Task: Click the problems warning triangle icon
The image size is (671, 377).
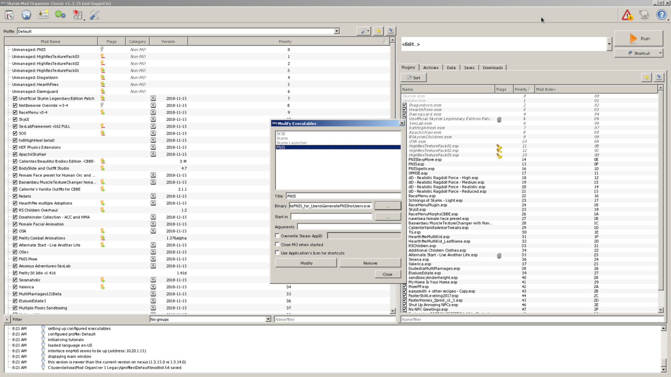Action: pos(627,15)
